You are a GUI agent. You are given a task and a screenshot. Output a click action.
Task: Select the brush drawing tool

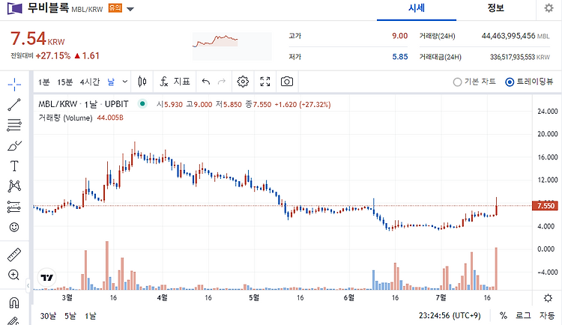click(14, 145)
